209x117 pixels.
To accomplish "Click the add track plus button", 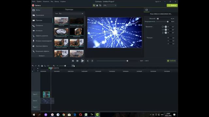I will tap(38, 69).
